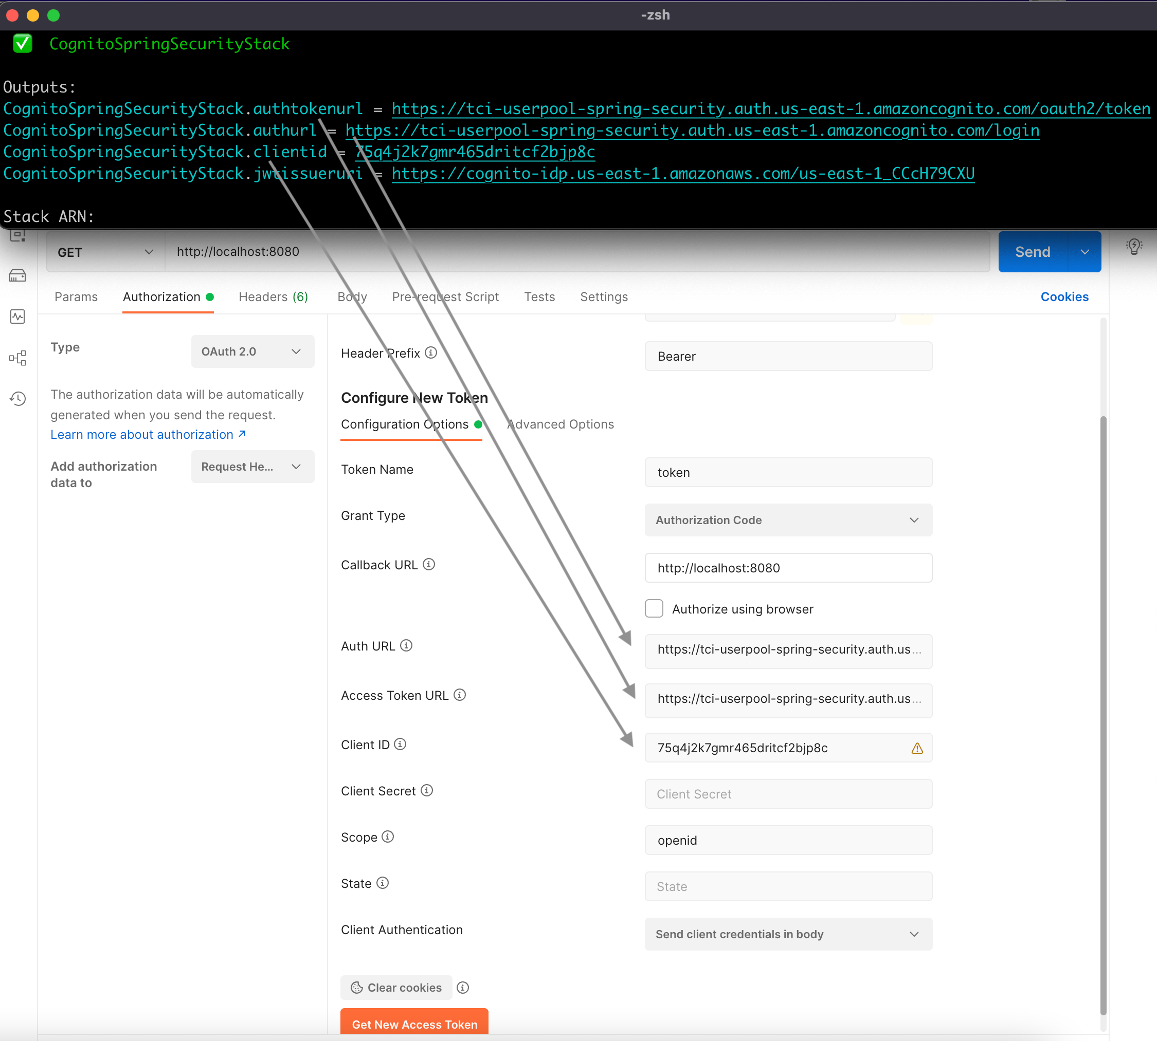Open the Flows panel in the sidebar
This screenshot has height=1041, width=1157.
pos(18,358)
